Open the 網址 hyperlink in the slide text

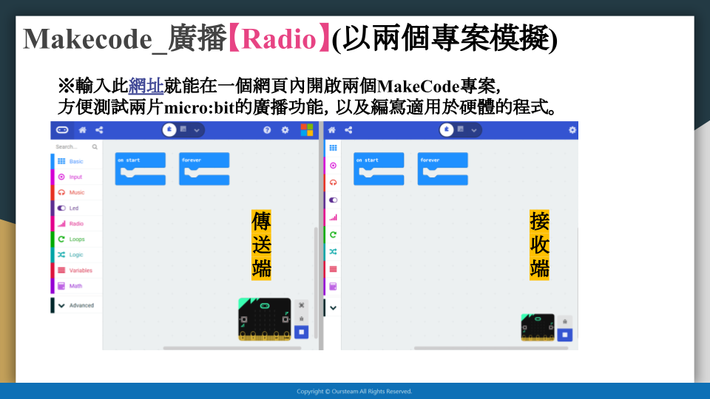pyautogui.click(x=146, y=85)
